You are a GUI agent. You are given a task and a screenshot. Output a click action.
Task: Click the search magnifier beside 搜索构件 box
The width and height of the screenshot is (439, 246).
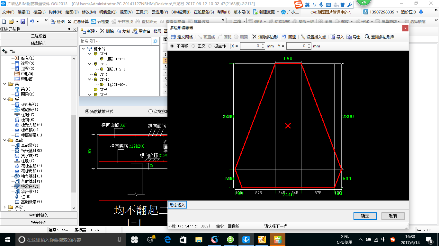pyautogui.click(x=155, y=41)
